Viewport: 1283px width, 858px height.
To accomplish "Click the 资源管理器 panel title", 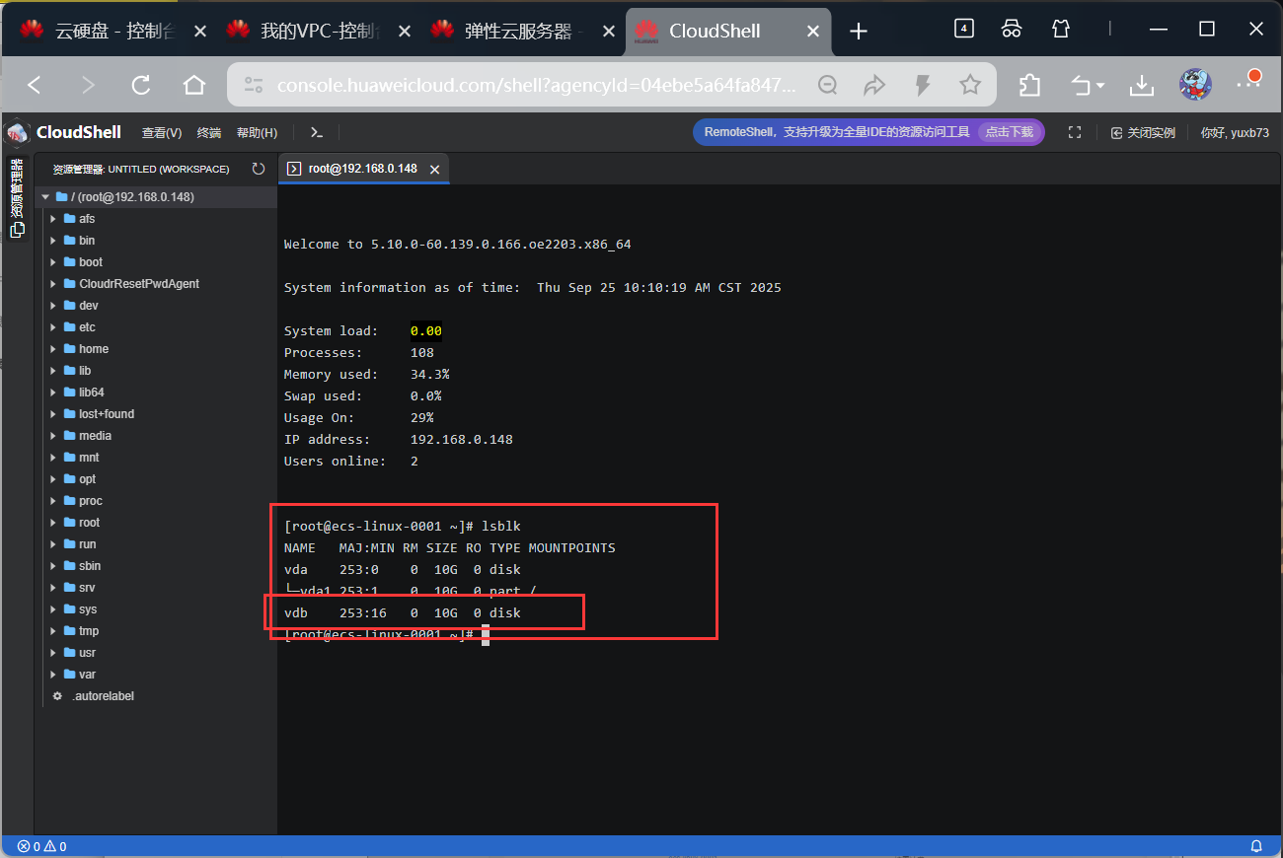I will [x=141, y=169].
